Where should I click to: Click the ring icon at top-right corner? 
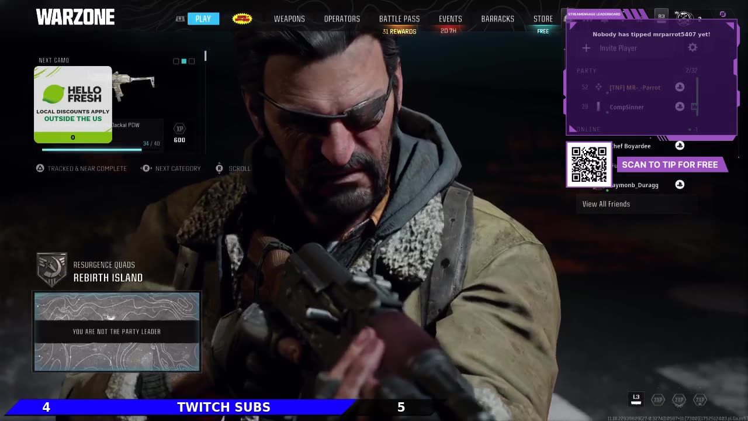(x=723, y=14)
